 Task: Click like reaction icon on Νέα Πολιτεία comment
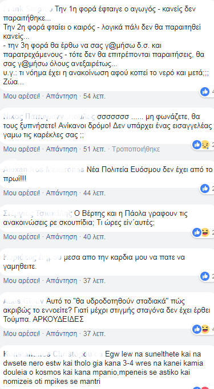click(x=205, y=189)
